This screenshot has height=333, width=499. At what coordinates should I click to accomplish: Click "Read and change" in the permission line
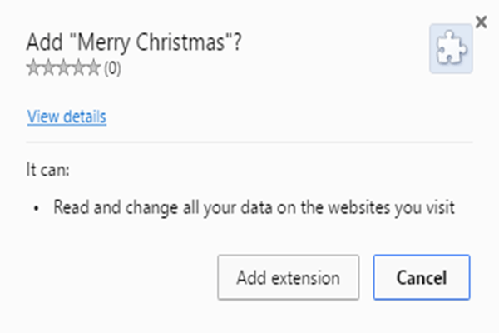coord(101,208)
